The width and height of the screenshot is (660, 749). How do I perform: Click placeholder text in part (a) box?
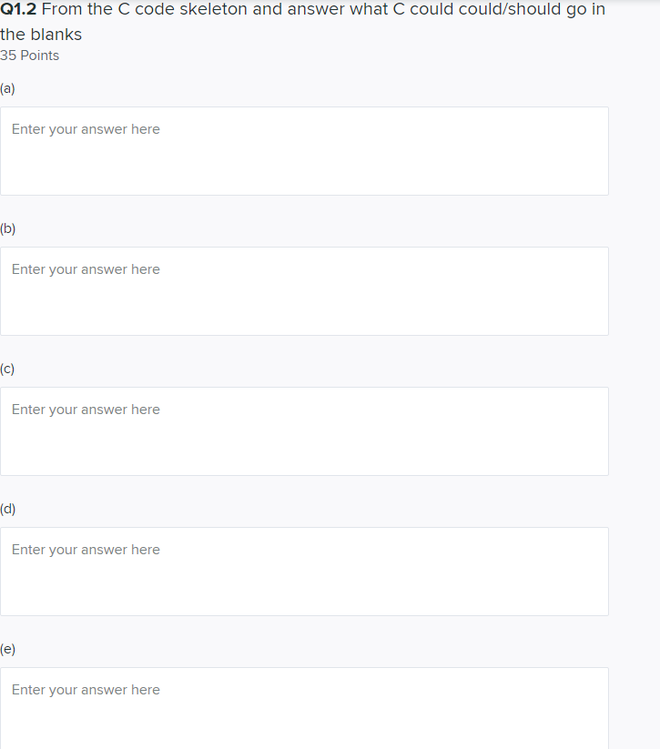point(86,129)
